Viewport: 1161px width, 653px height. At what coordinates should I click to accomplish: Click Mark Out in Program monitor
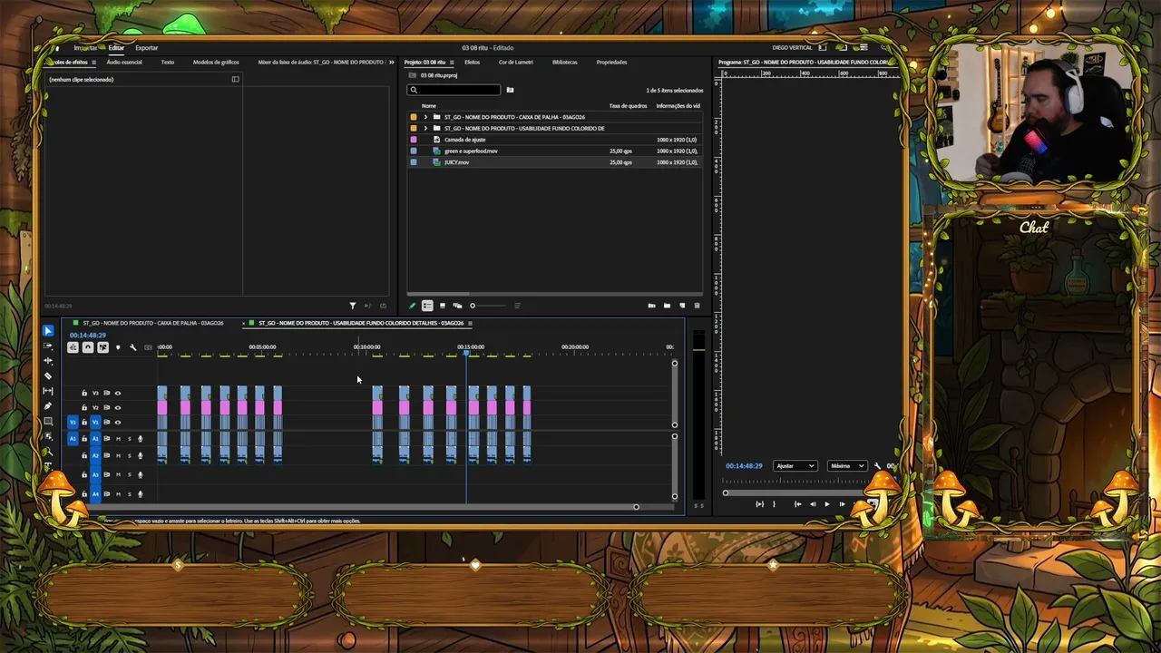[x=774, y=504]
